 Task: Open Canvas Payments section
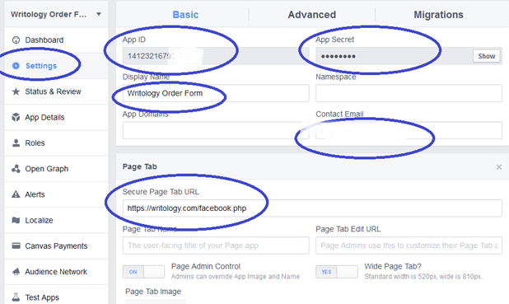pyautogui.click(x=56, y=246)
